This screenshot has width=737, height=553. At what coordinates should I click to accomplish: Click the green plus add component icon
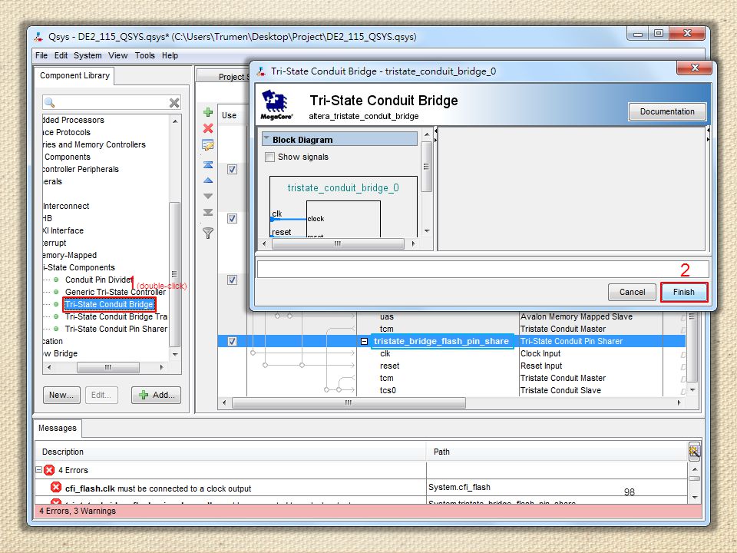(x=208, y=112)
